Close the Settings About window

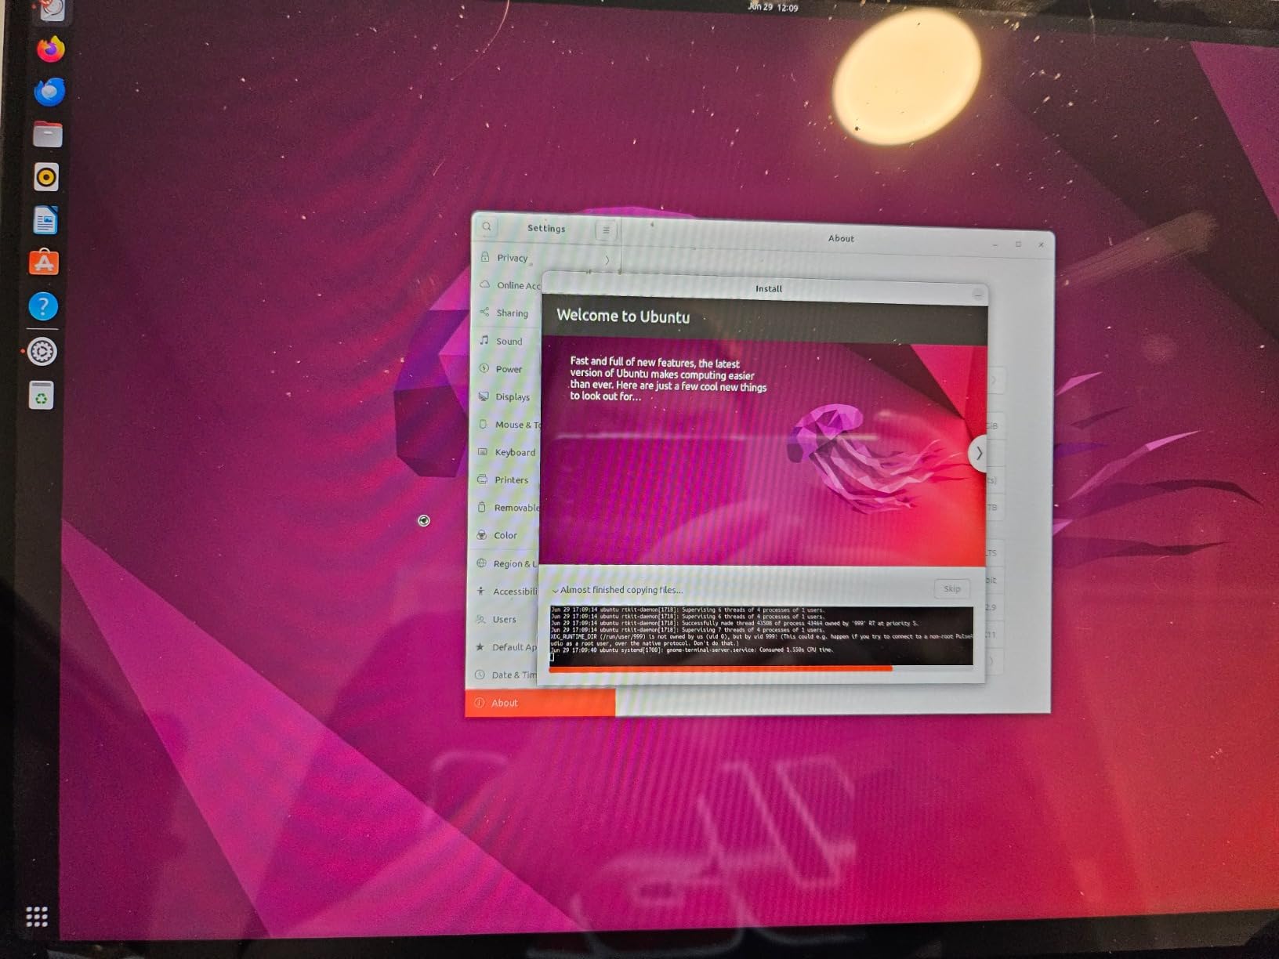[x=1041, y=245]
